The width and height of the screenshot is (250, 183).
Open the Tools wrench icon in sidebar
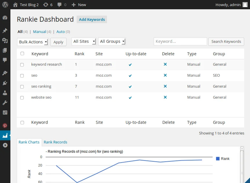pyautogui.click(x=5, y=103)
